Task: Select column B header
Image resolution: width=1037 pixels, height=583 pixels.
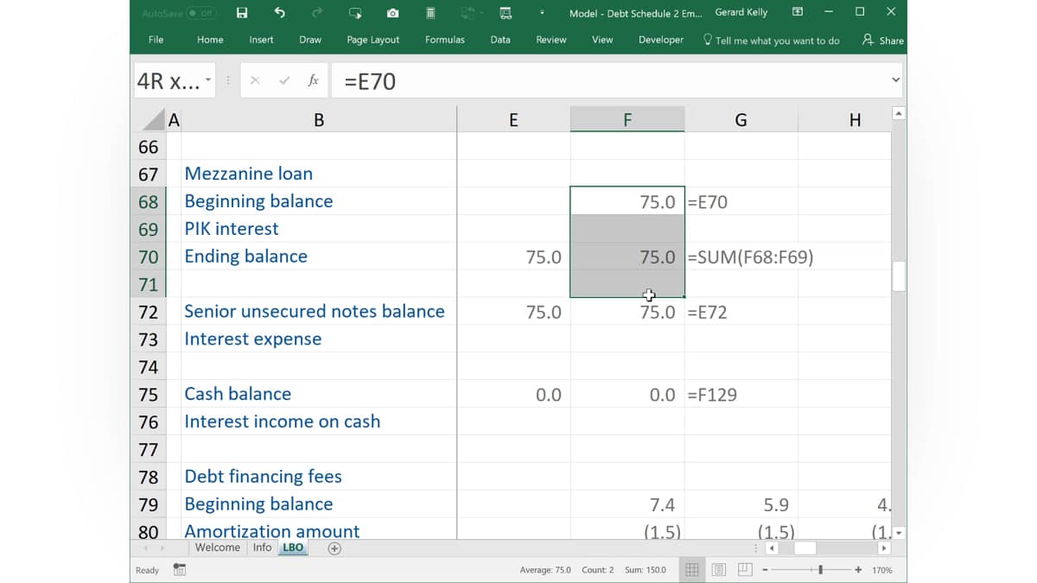Action: (319, 120)
